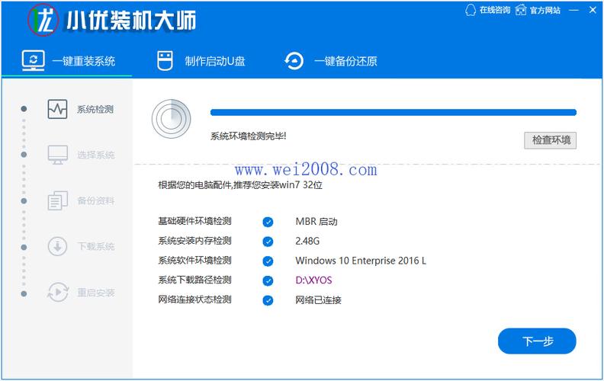The height and width of the screenshot is (381, 604).
Task: Click the 制作启动U盘 USB drive icon
Action: (165, 61)
